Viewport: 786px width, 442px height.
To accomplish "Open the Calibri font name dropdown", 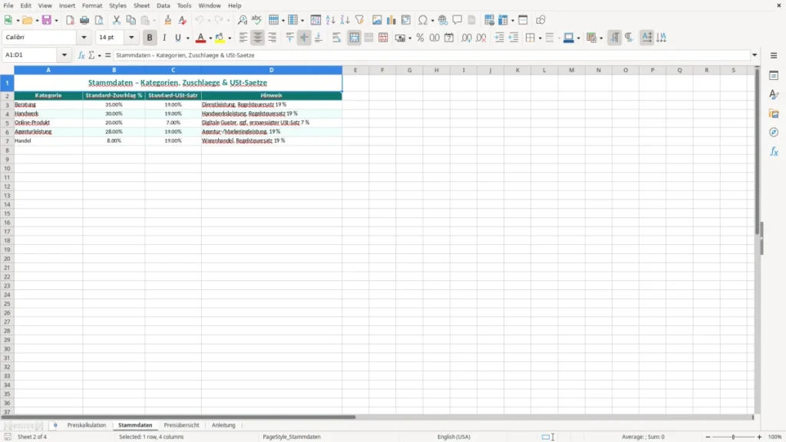I will click(84, 37).
